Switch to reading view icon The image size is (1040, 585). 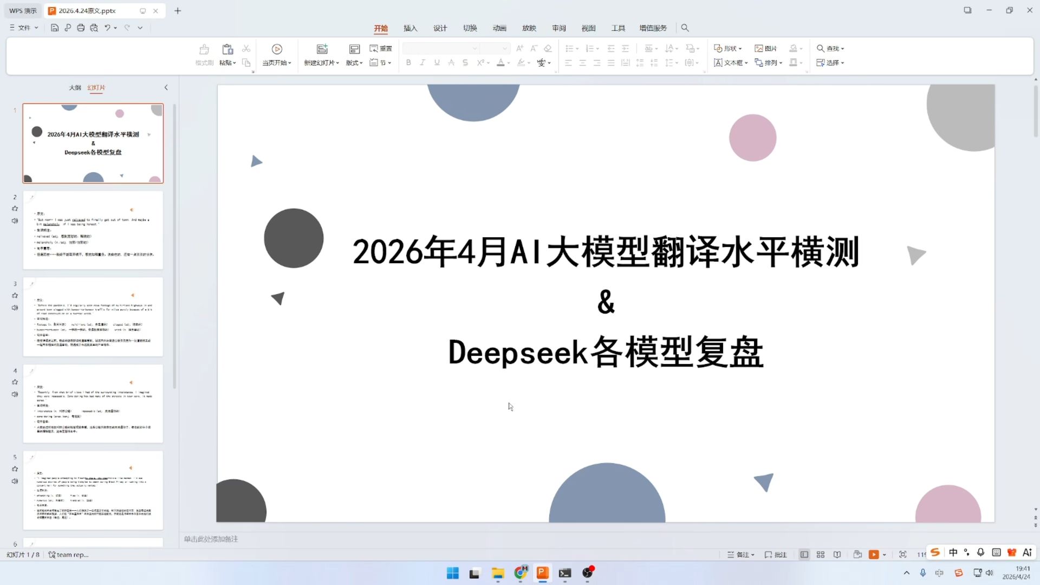coord(837,555)
